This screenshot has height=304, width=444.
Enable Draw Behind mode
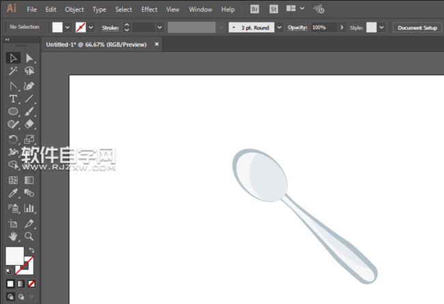click(21, 296)
